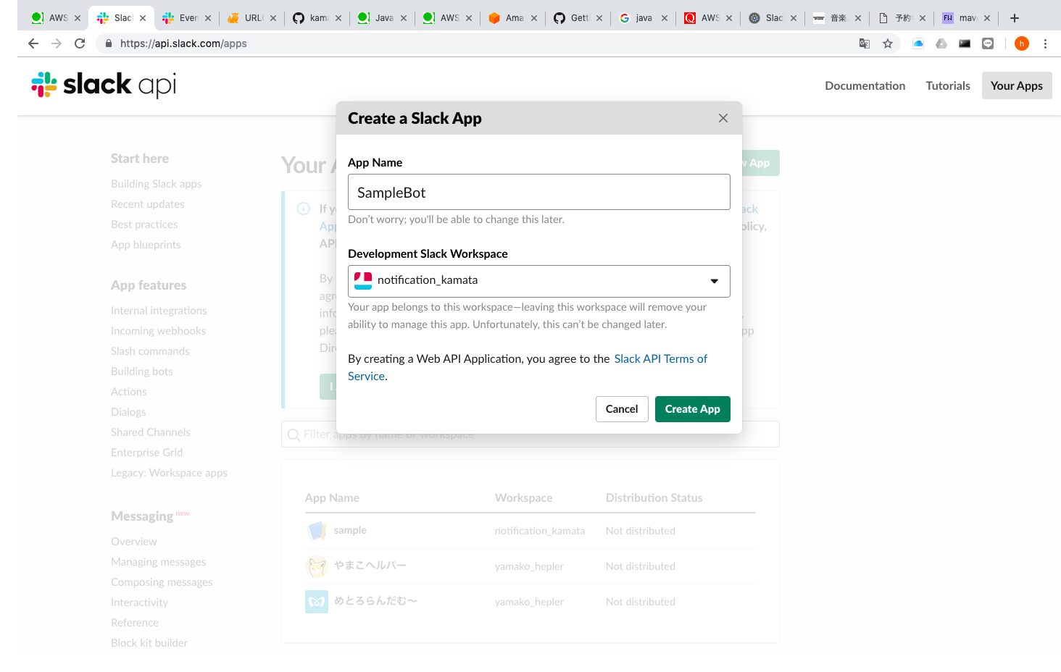Go back with the browser back arrow
The height and width of the screenshot is (672, 1061).
[33, 43]
